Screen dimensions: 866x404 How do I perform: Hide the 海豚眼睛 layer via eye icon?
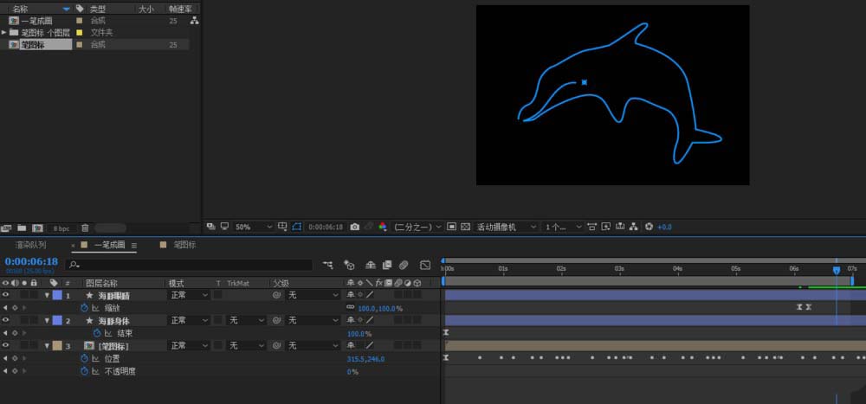(6, 295)
